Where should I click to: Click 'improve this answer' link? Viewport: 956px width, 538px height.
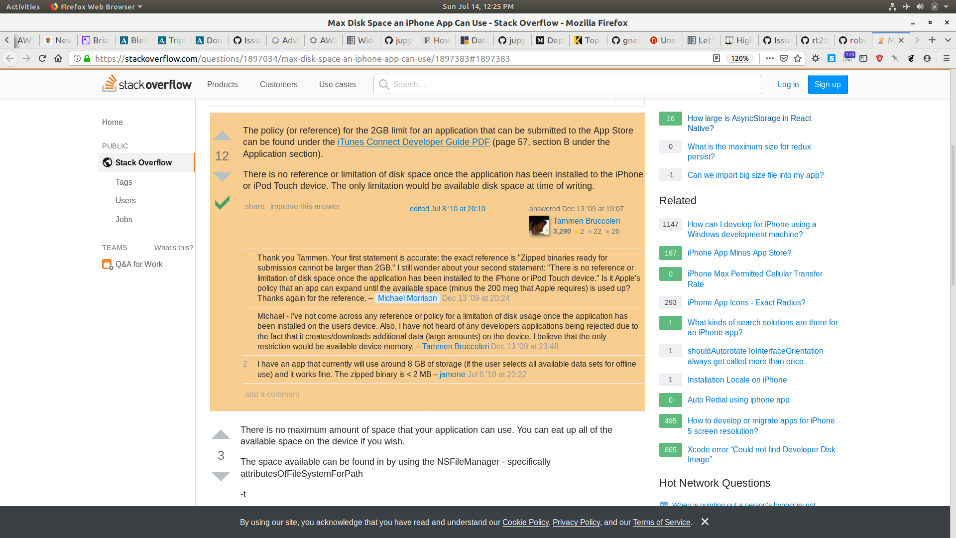pos(305,206)
